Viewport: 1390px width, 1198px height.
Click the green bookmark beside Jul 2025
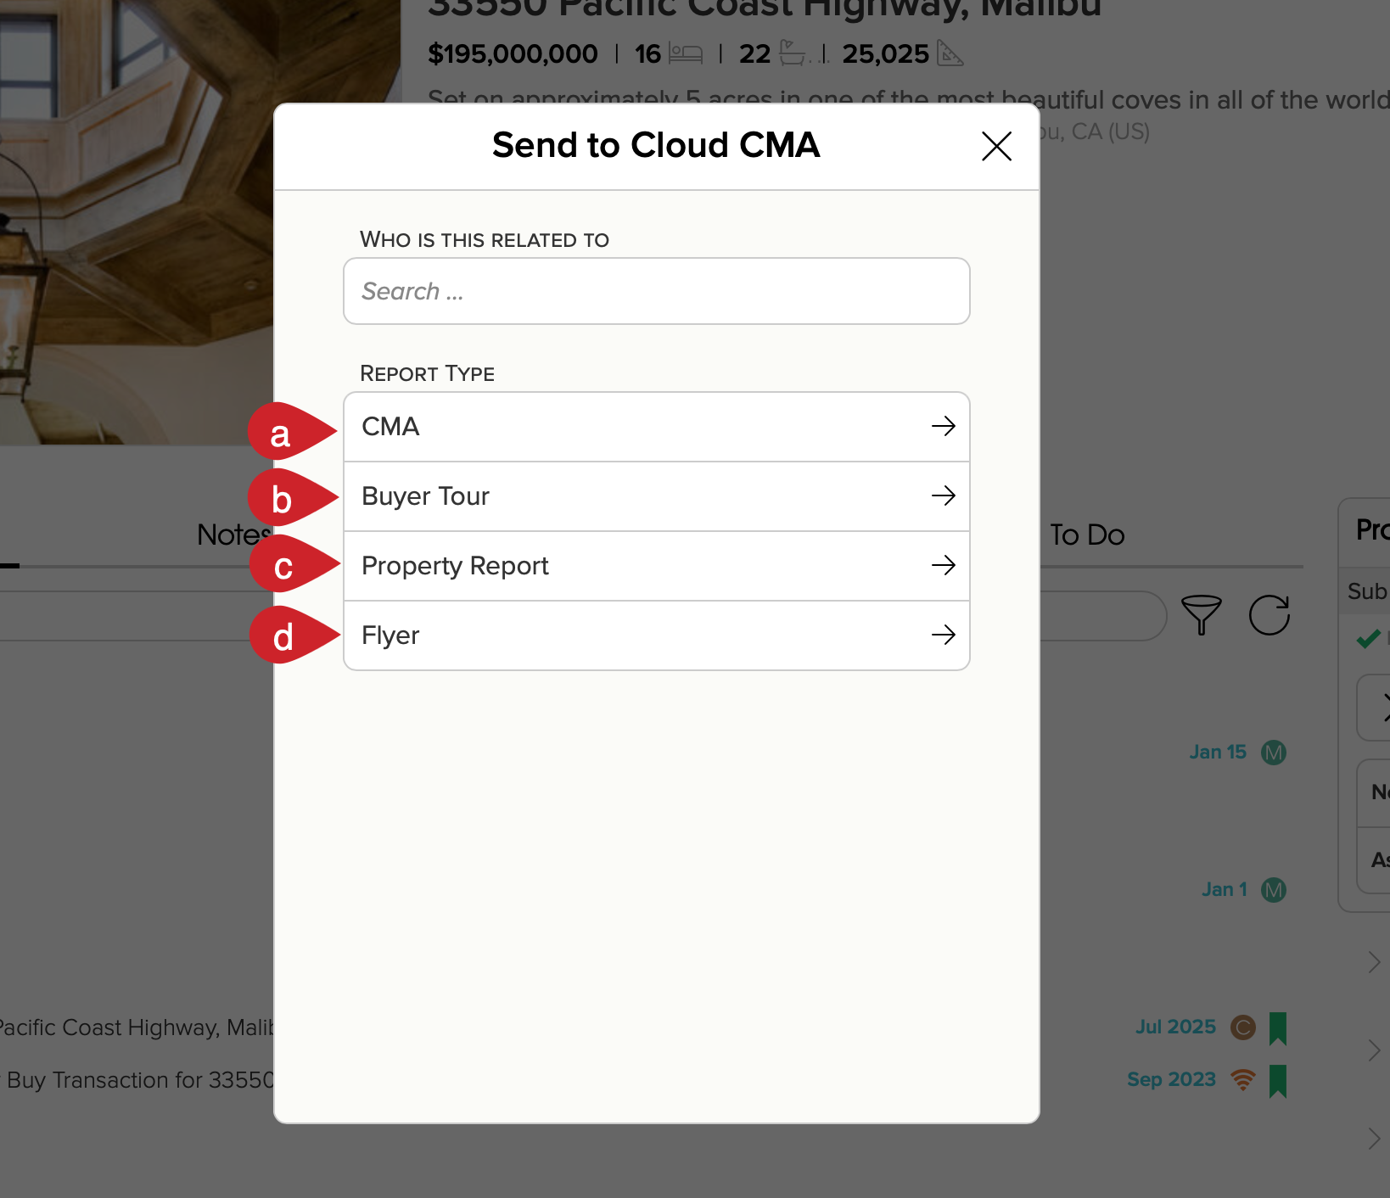1278,1028
